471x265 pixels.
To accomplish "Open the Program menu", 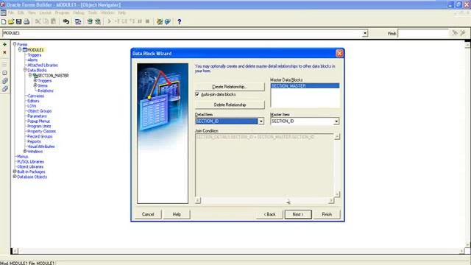I will click(x=62, y=13).
